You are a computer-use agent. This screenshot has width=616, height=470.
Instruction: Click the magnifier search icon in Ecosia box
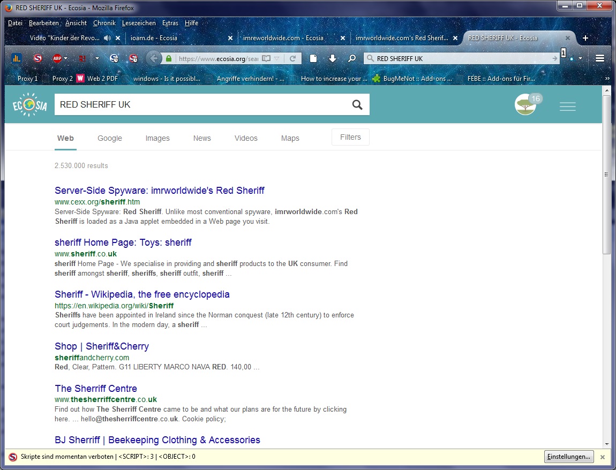[x=357, y=105]
